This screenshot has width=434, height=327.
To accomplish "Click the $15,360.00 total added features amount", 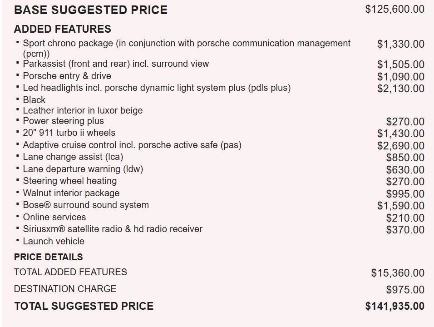I will pos(398,273).
